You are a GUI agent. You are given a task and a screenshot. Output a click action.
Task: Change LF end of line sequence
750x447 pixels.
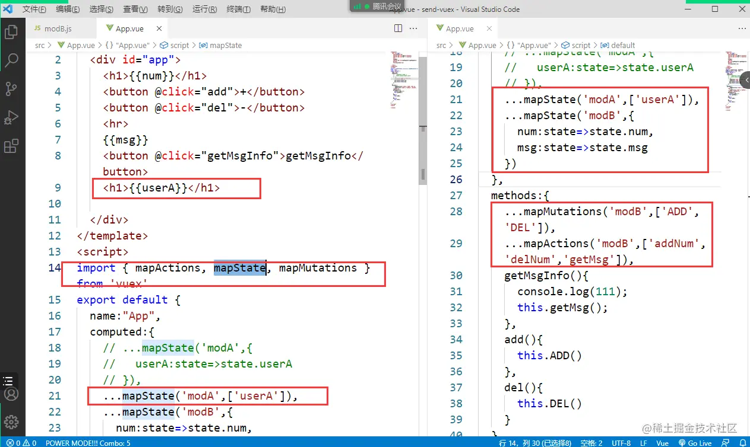click(644, 443)
